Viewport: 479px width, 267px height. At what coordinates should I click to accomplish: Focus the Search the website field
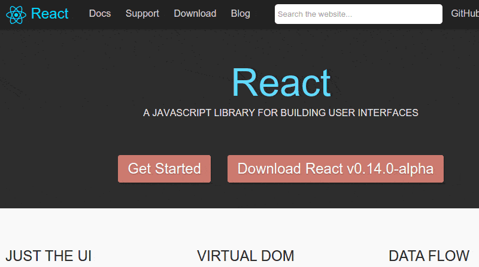(358, 14)
